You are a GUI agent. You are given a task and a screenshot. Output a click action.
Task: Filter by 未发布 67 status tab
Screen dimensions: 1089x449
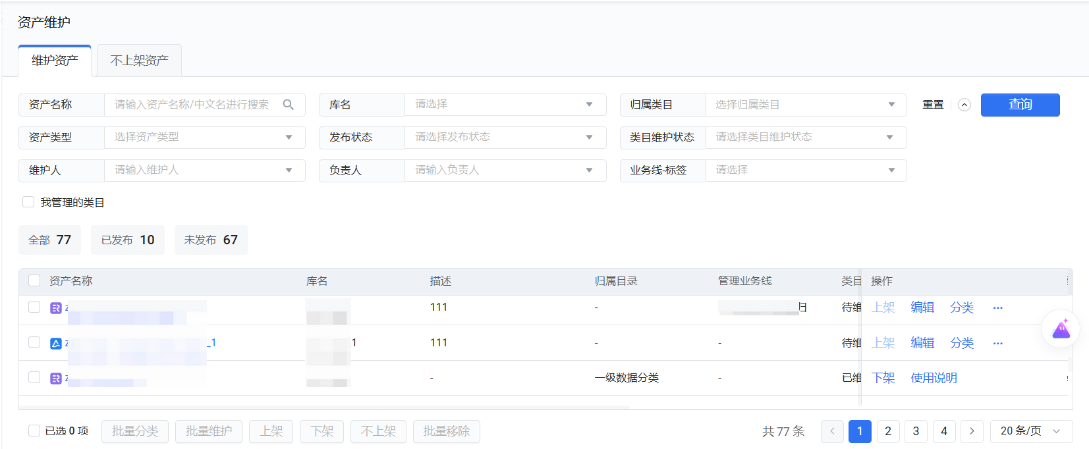pos(211,240)
